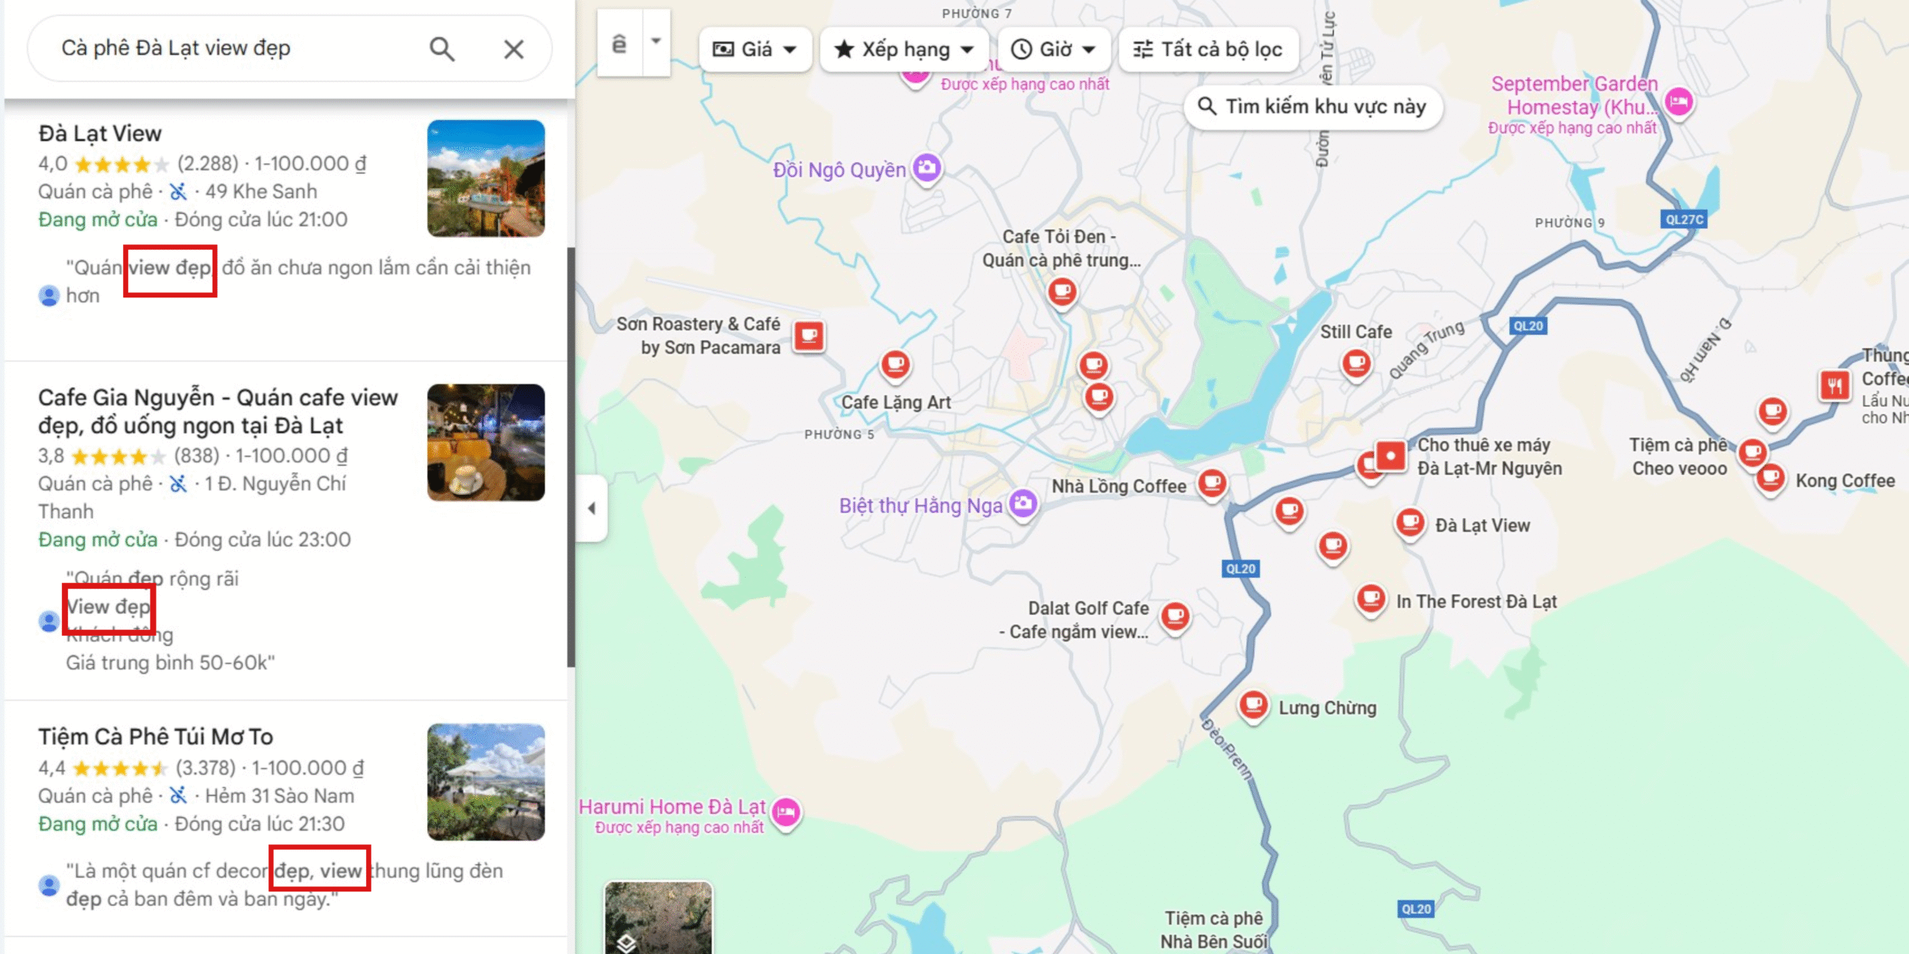Click the Lưng Chừng map label
This screenshot has width=1909, height=954.
pyautogui.click(x=1327, y=708)
